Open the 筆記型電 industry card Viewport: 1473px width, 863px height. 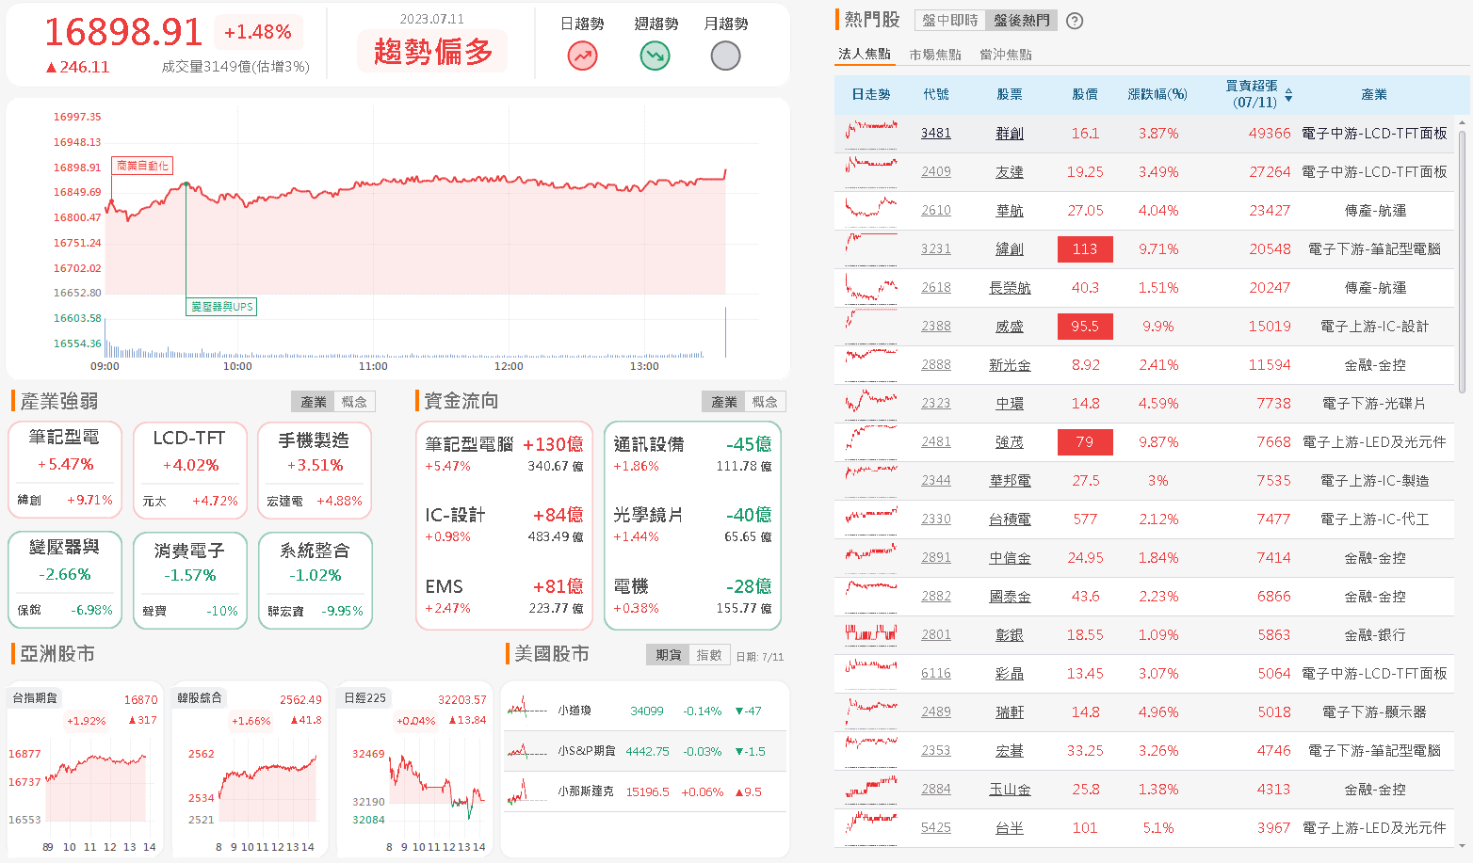65,469
